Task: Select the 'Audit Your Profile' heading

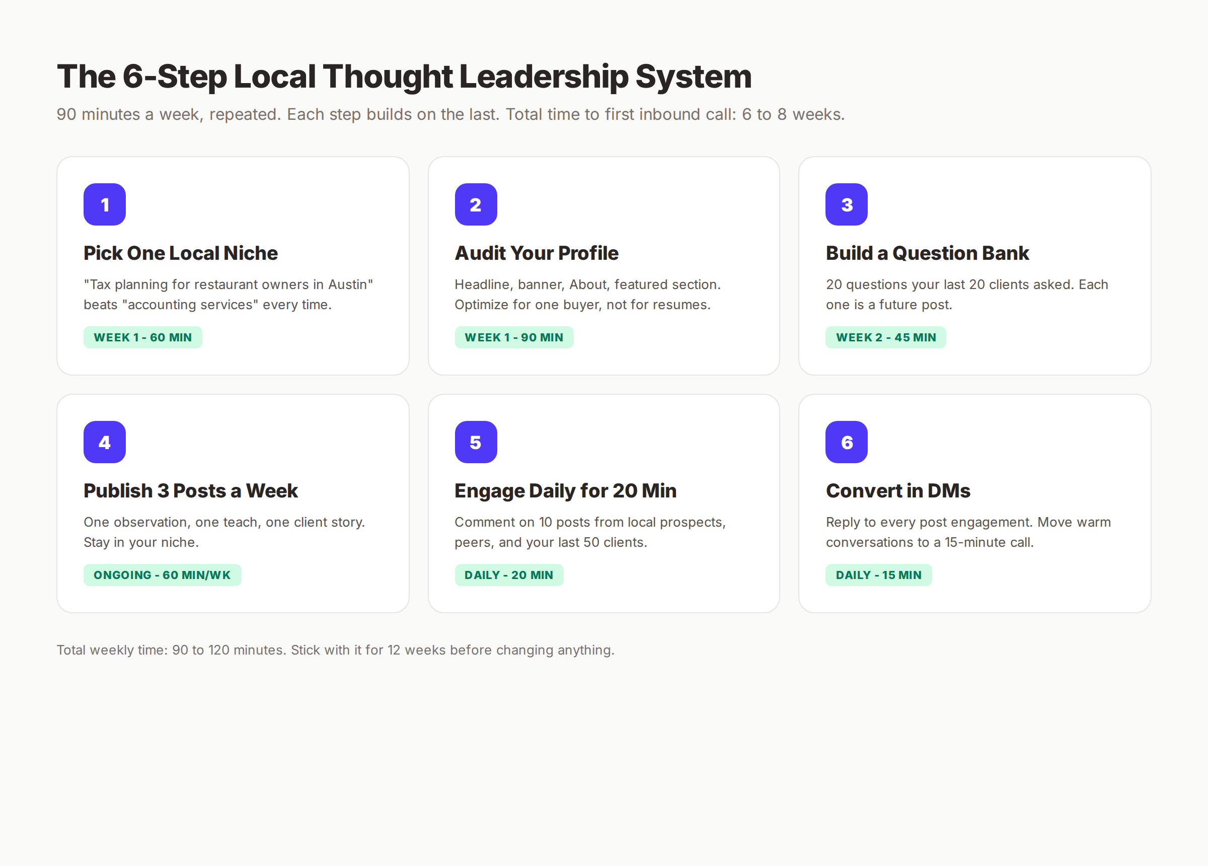Action: (x=537, y=253)
